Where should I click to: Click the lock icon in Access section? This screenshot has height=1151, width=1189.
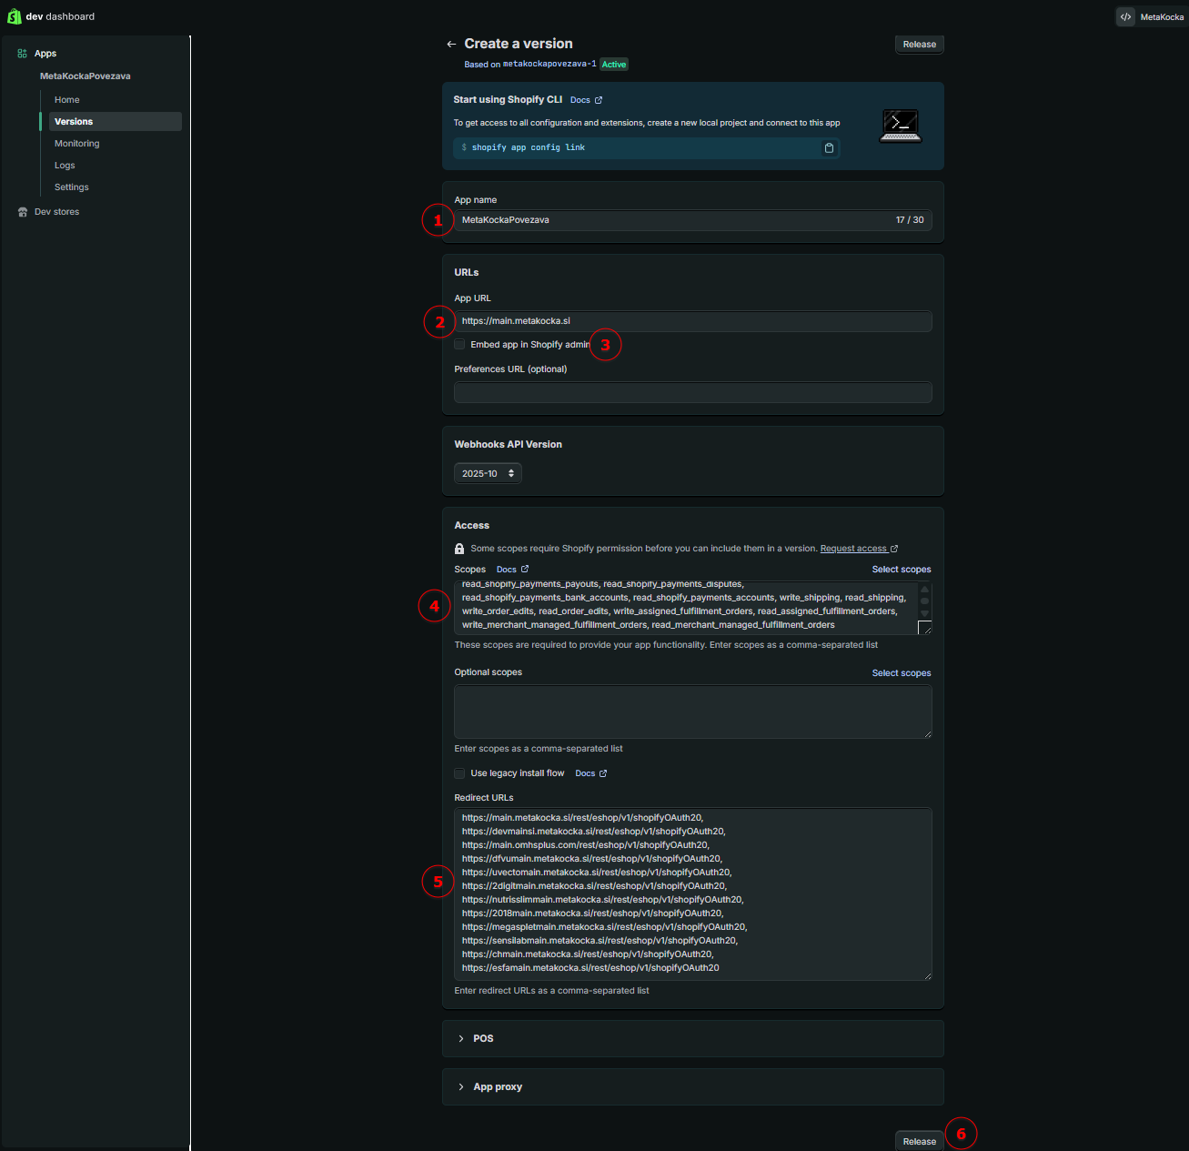point(459,549)
